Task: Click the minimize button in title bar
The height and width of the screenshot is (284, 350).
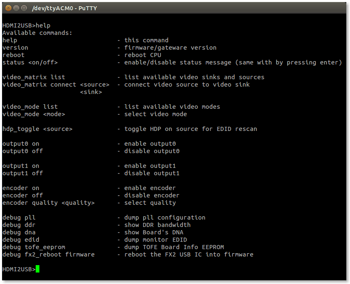Action: [x=16, y=8]
